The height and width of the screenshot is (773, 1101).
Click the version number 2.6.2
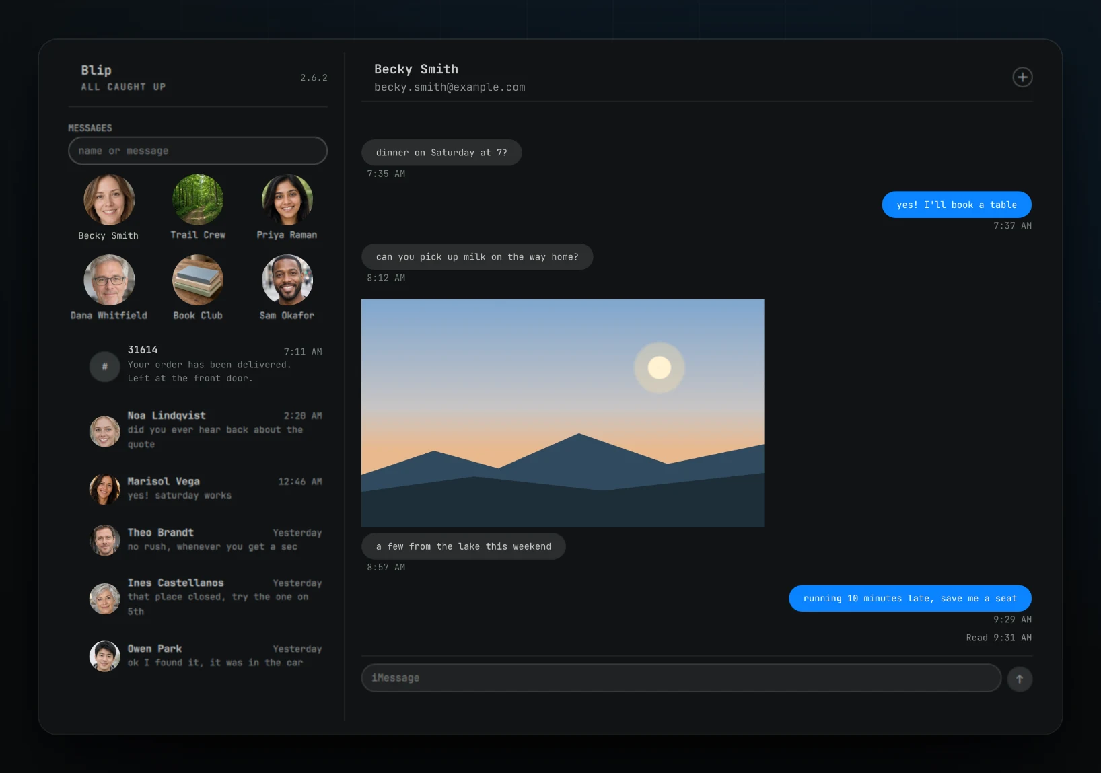pyautogui.click(x=314, y=77)
